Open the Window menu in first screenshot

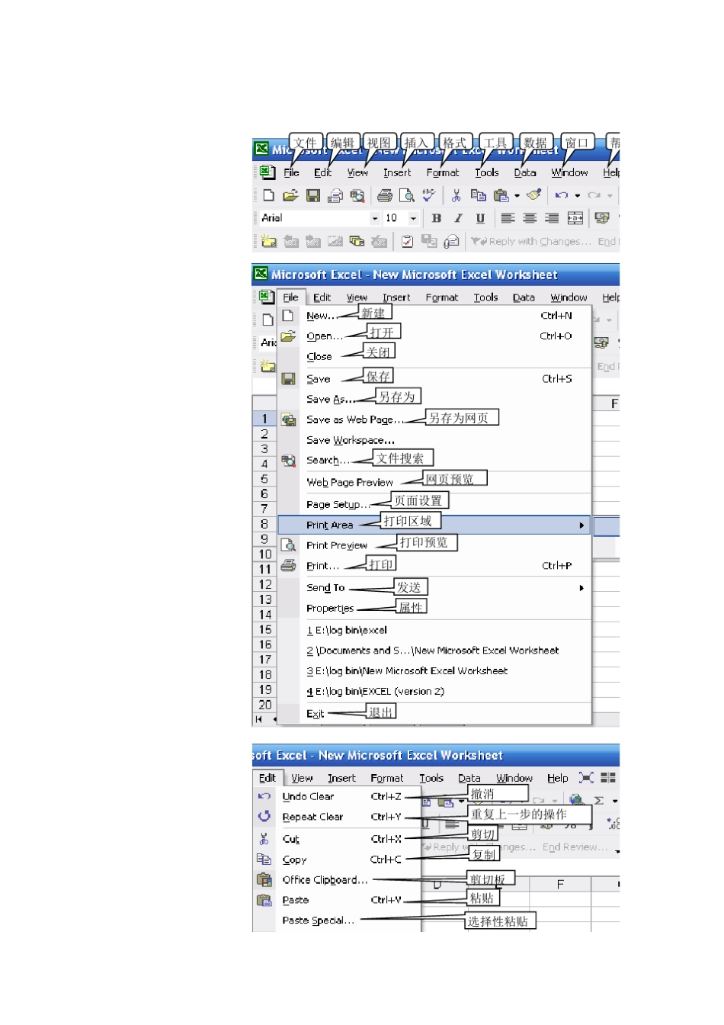569,172
